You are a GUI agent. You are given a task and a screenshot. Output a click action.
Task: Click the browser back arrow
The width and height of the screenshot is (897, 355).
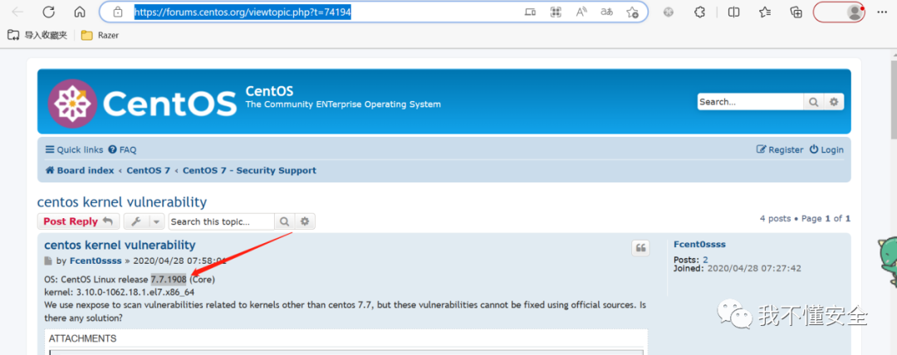tap(17, 12)
